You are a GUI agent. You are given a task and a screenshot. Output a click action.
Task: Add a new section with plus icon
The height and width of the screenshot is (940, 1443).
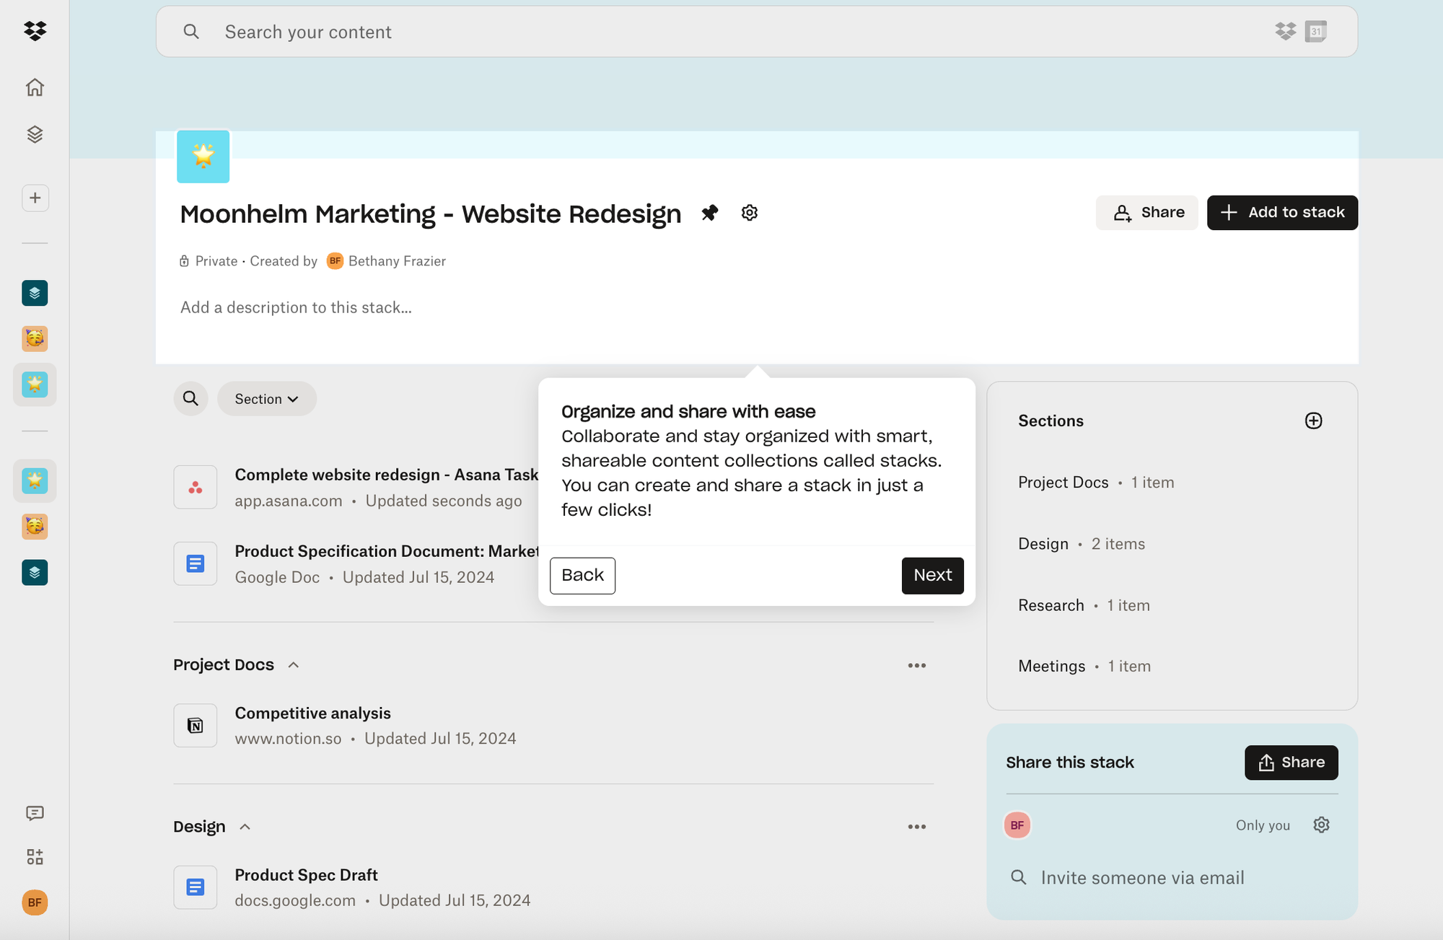1313,421
